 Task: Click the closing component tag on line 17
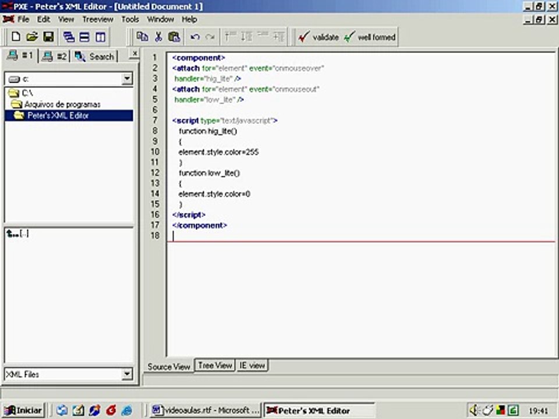(199, 225)
